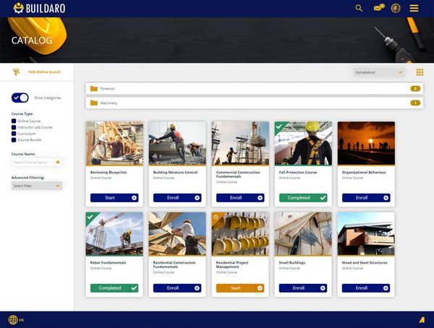Open search with the magnifier icon
Viewport: 434px width, 328px height.
pos(359,8)
